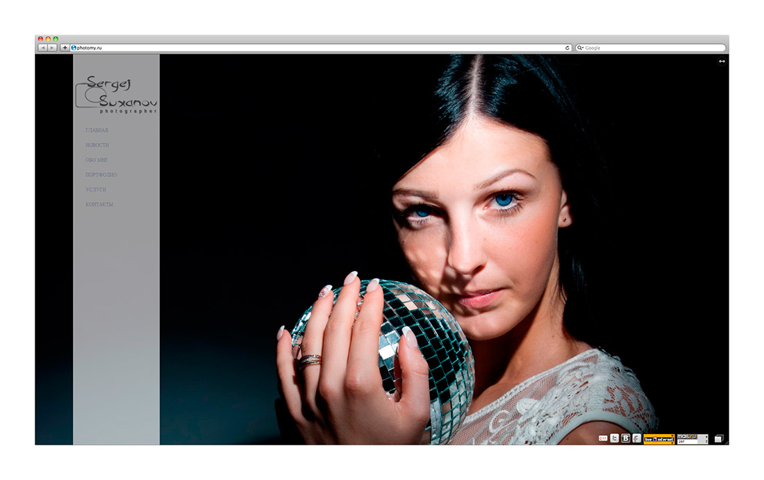Open the ГЛАВНАЯ menu item

pyautogui.click(x=97, y=130)
